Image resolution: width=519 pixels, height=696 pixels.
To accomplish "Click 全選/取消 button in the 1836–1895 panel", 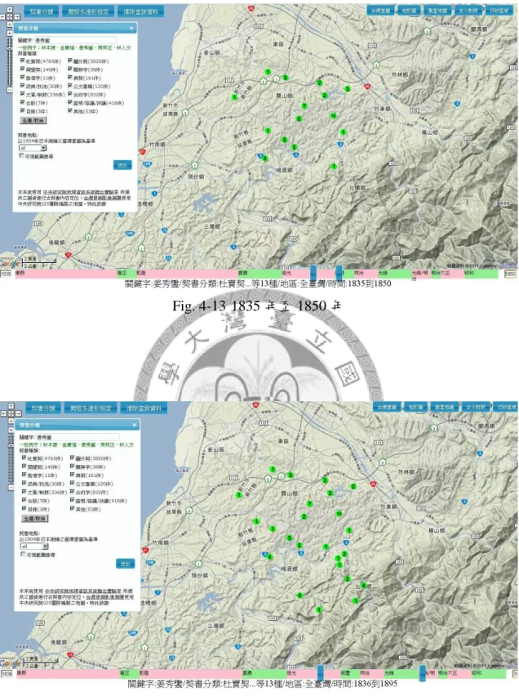I will pos(35,519).
